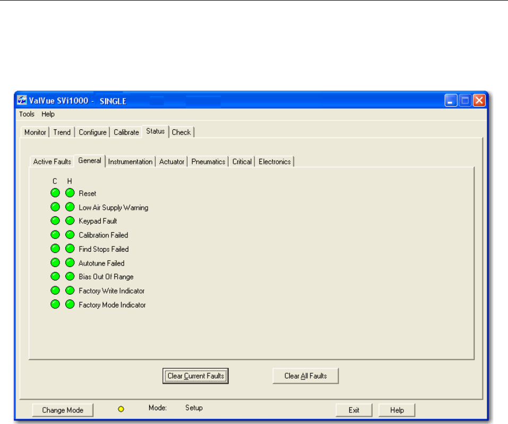Click the H column header
The height and width of the screenshot is (424, 508).
(70, 181)
